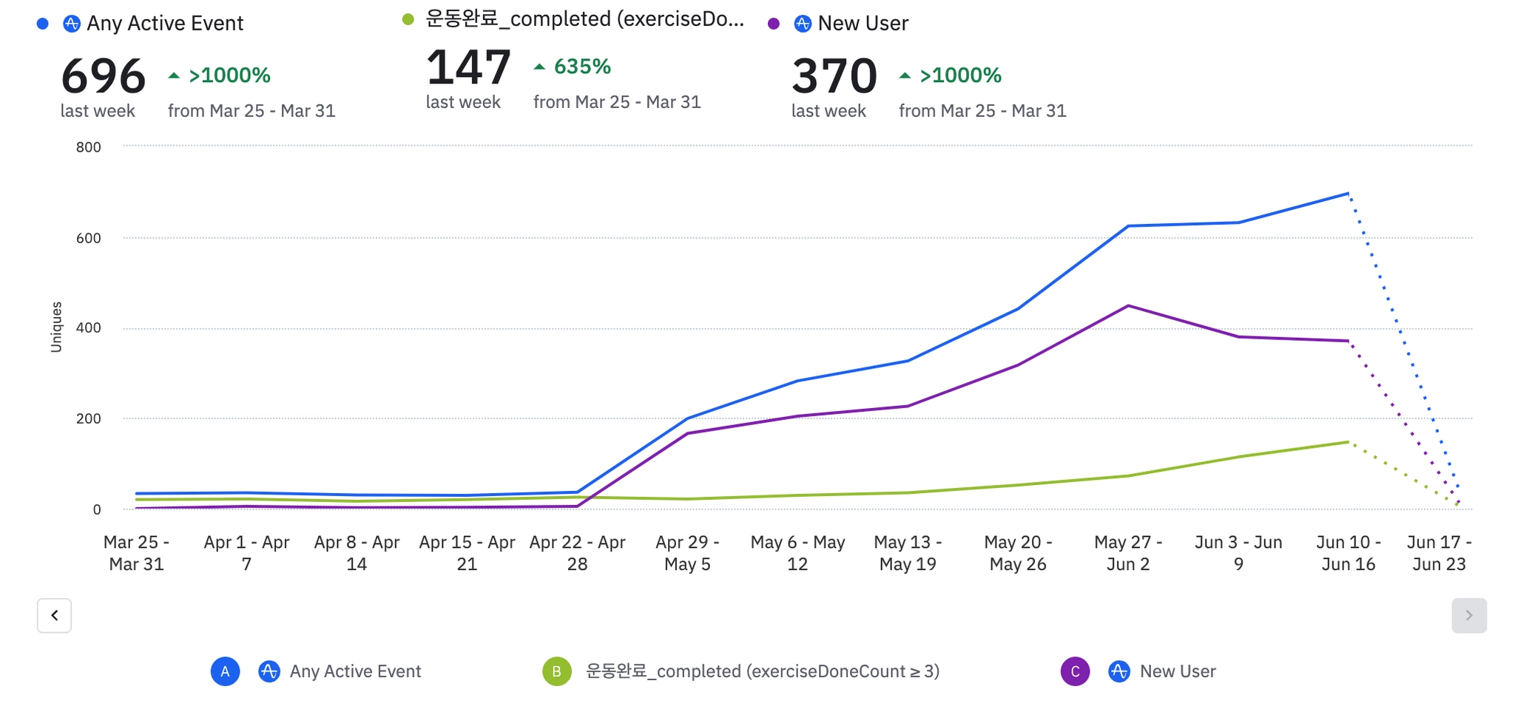Select the 696 last week metric value
The width and height of the screenshot is (1515, 709).
[104, 76]
